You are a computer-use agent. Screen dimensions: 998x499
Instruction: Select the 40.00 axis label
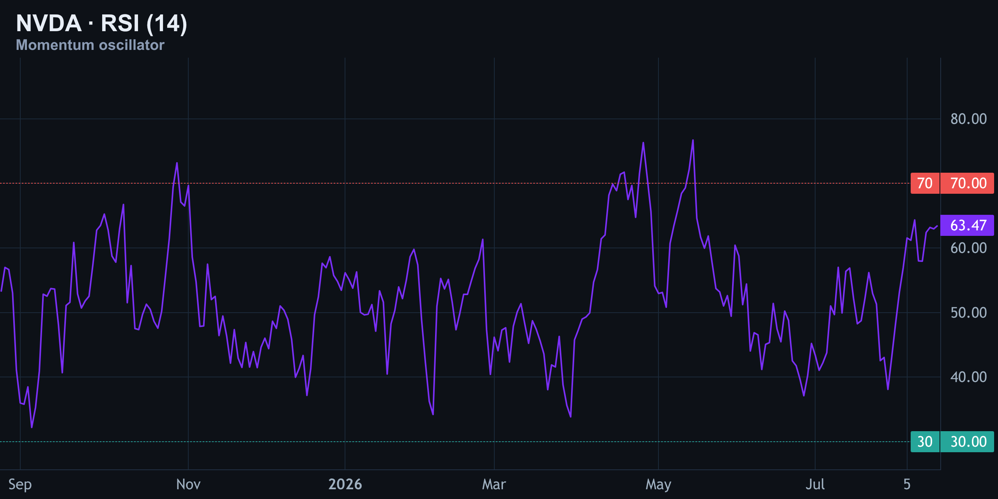pyautogui.click(x=968, y=377)
